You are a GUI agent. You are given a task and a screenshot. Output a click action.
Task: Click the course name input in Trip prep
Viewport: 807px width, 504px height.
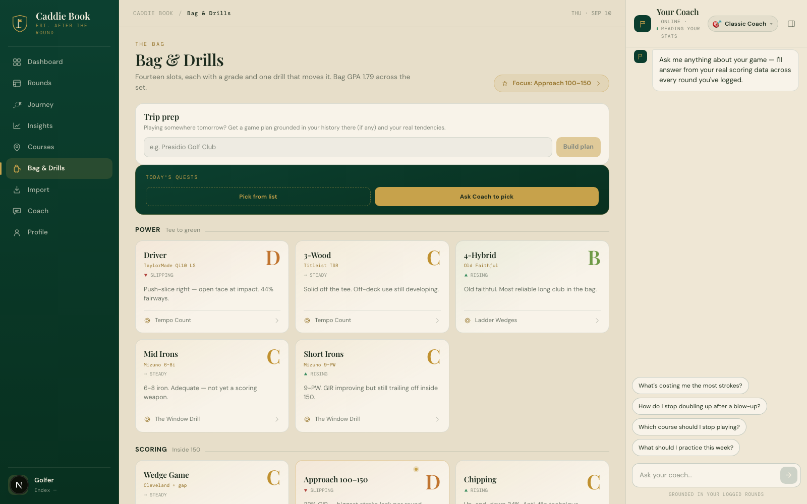coord(348,147)
